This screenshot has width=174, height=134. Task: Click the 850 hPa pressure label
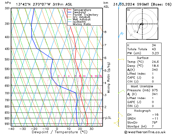pyautogui.click(x=8, y=112)
